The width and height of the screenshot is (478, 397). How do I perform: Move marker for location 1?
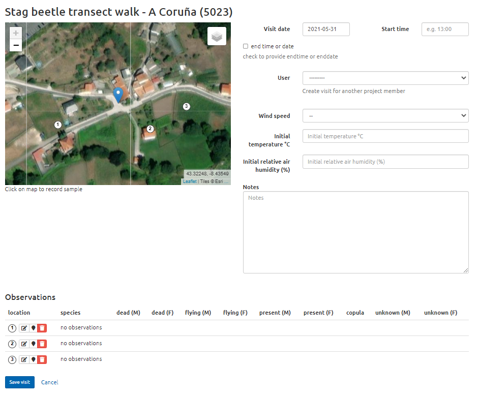pos(33,328)
